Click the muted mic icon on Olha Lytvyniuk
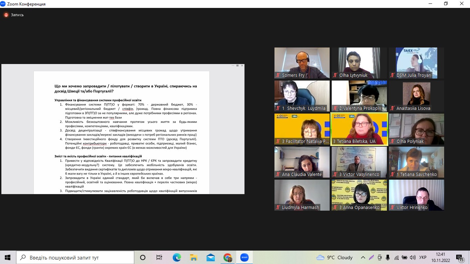The width and height of the screenshot is (470, 264). click(335, 75)
